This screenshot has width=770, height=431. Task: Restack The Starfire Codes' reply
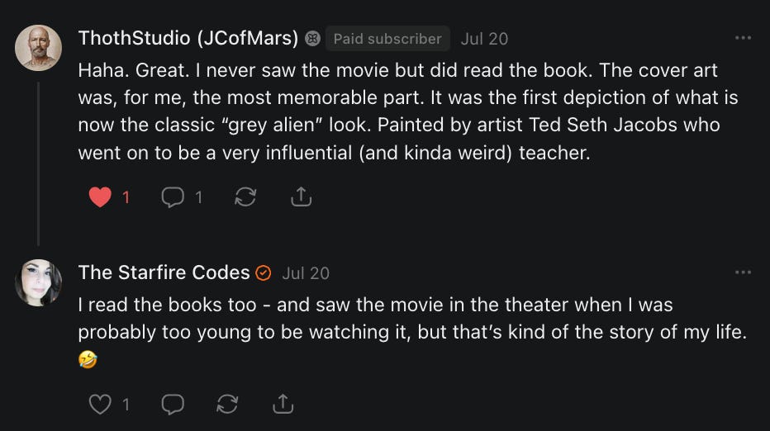coord(227,404)
